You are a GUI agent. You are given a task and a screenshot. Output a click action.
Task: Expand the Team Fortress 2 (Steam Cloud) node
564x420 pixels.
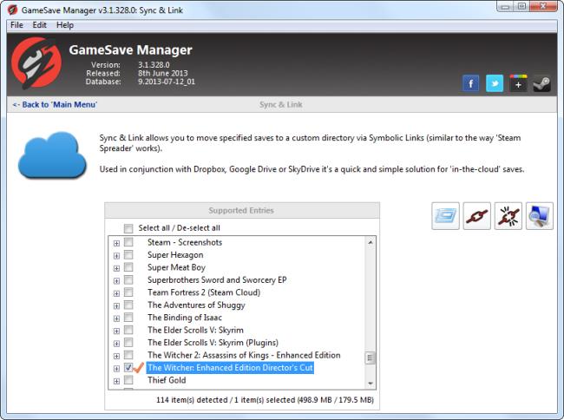(116, 293)
